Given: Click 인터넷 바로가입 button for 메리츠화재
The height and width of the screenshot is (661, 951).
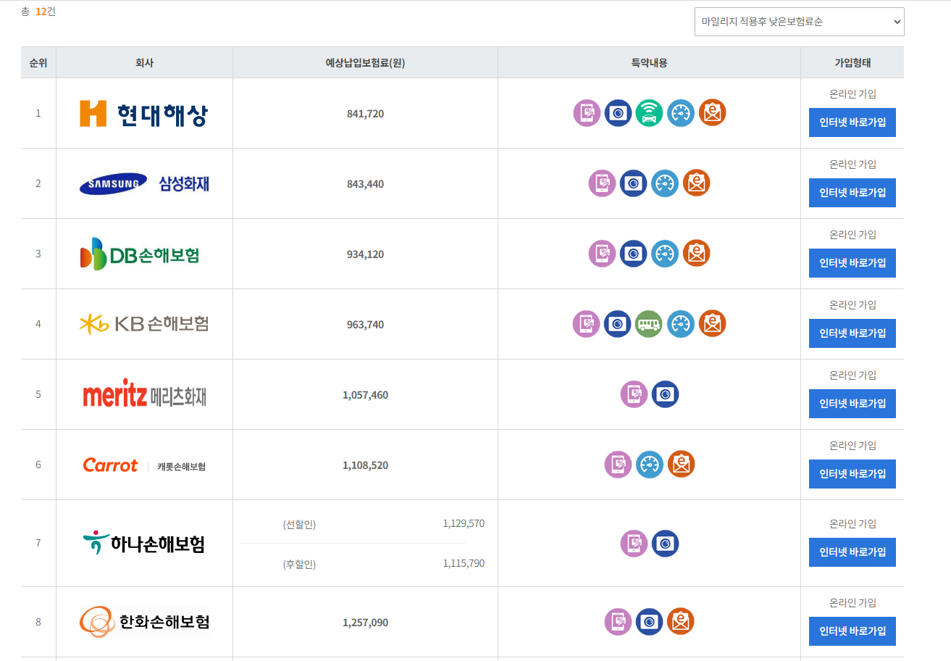Looking at the screenshot, I should point(852,404).
